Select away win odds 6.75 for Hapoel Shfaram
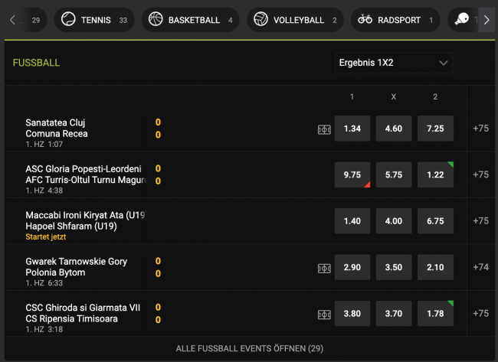 point(435,221)
